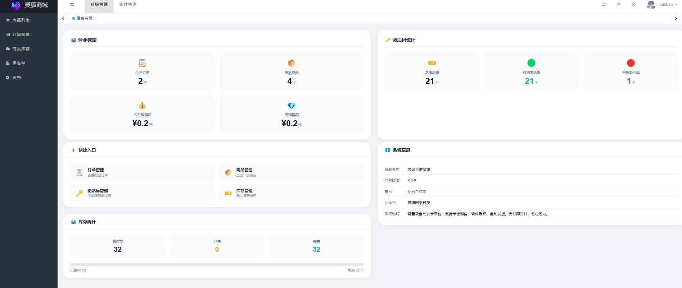Click the 未售 32 card
This screenshot has width=682, height=288.
point(316,246)
